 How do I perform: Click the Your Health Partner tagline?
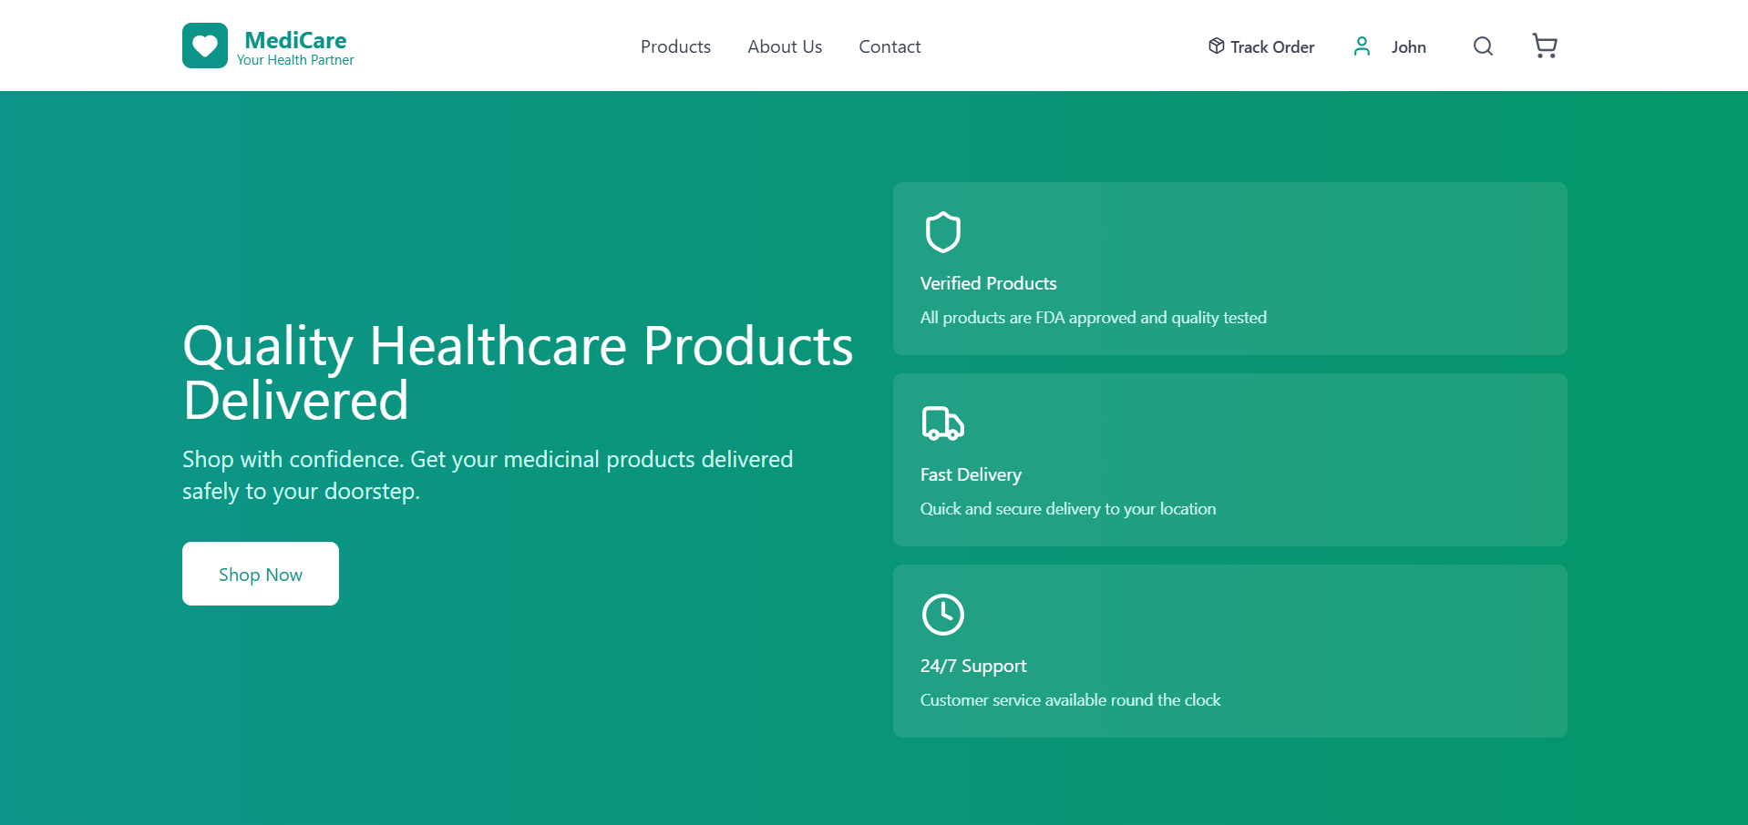tap(295, 60)
